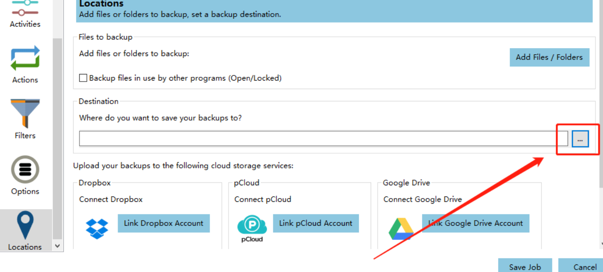Save the backup job
This screenshot has width=603, height=272.
[x=525, y=266]
